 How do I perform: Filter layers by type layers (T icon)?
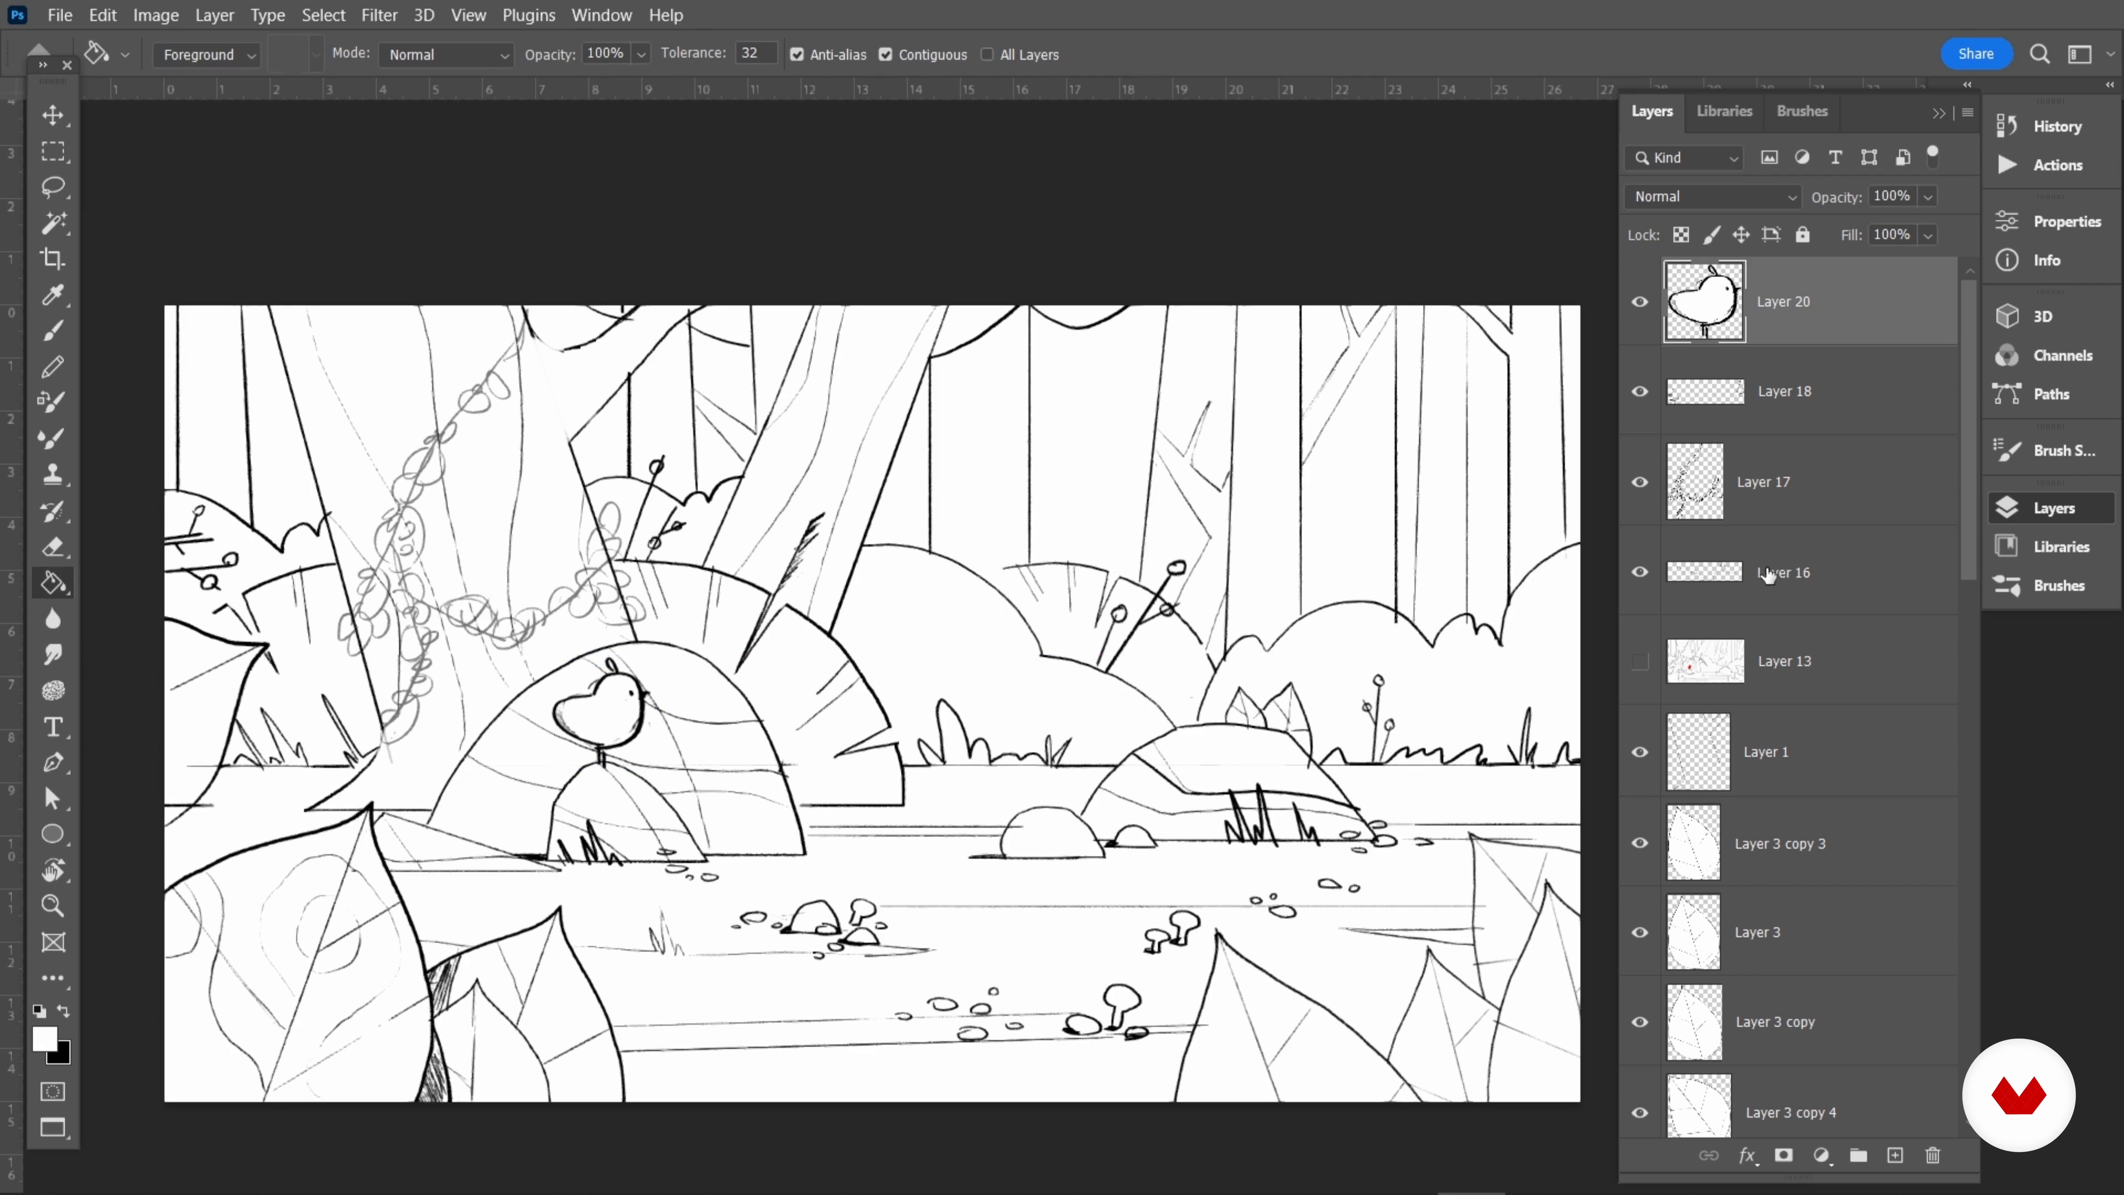pyautogui.click(x=1835, y=158)
